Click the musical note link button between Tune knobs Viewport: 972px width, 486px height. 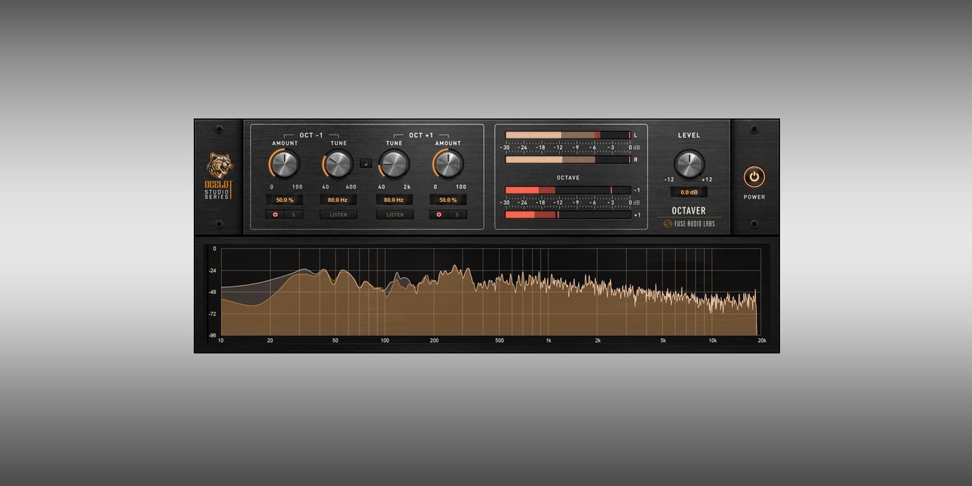(366, 163)
